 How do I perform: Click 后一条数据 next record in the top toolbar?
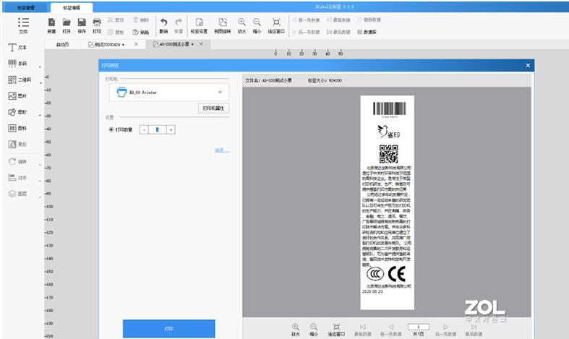pos(306,32)
